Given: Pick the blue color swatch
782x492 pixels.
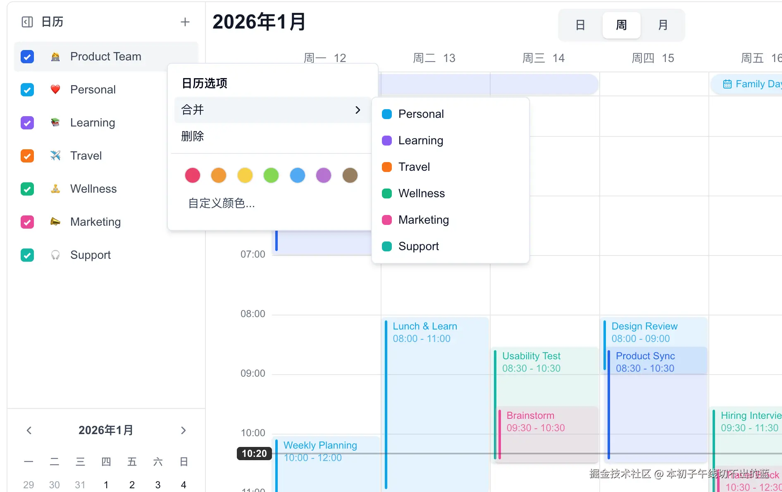Looking at the screenshot, I should coord(298,175).
